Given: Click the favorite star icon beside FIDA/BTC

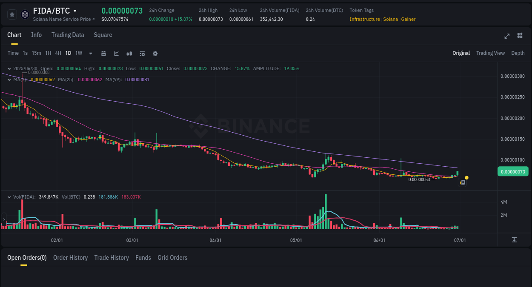Looking at the screenshot, I should tap(12, 14).
